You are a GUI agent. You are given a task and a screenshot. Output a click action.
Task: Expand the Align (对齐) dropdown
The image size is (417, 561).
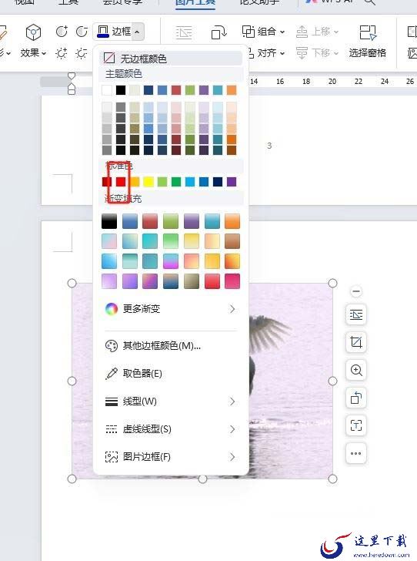click(266, 53)
